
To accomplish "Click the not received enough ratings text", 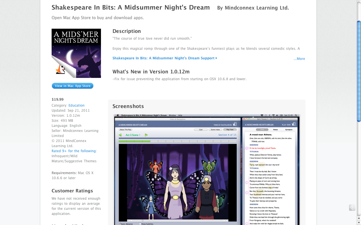I will (x=76, y=206).
